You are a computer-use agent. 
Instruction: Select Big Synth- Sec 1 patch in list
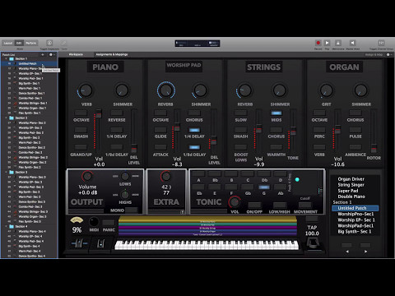(x=30, y=83)
